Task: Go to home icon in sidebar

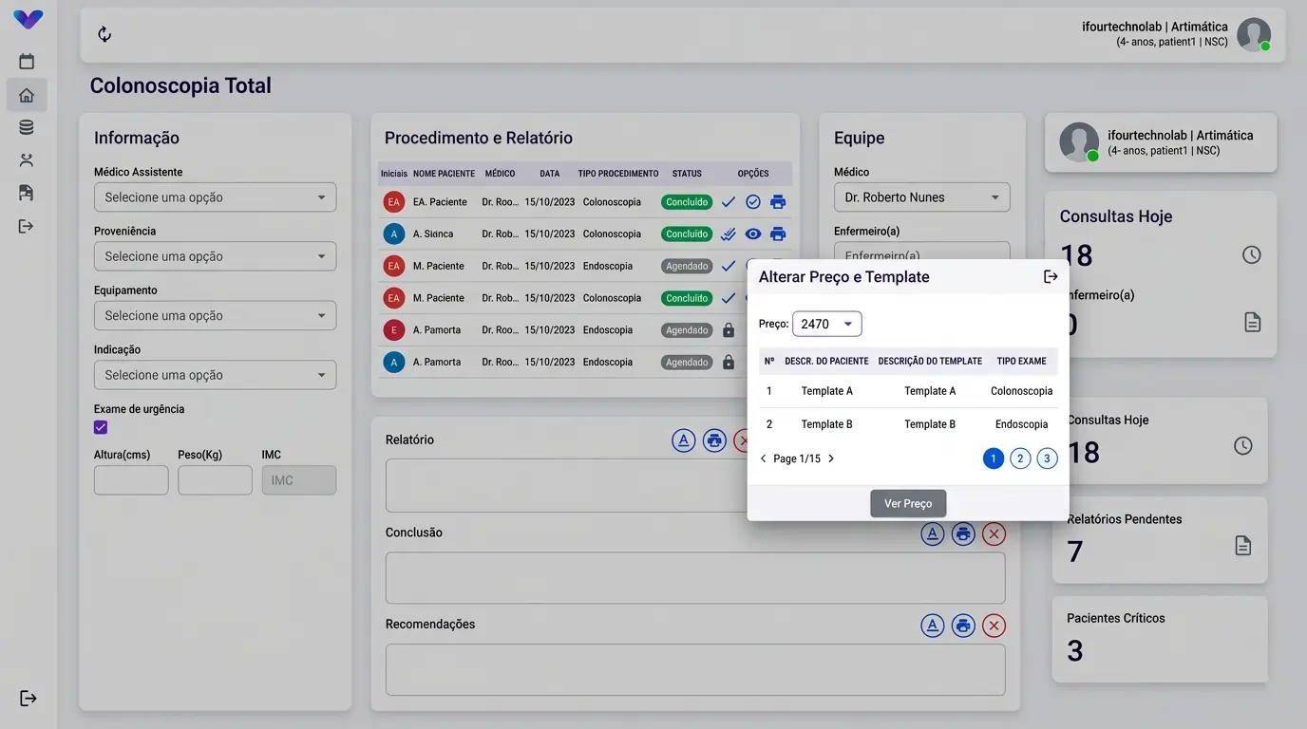Action: coord(27,95)
